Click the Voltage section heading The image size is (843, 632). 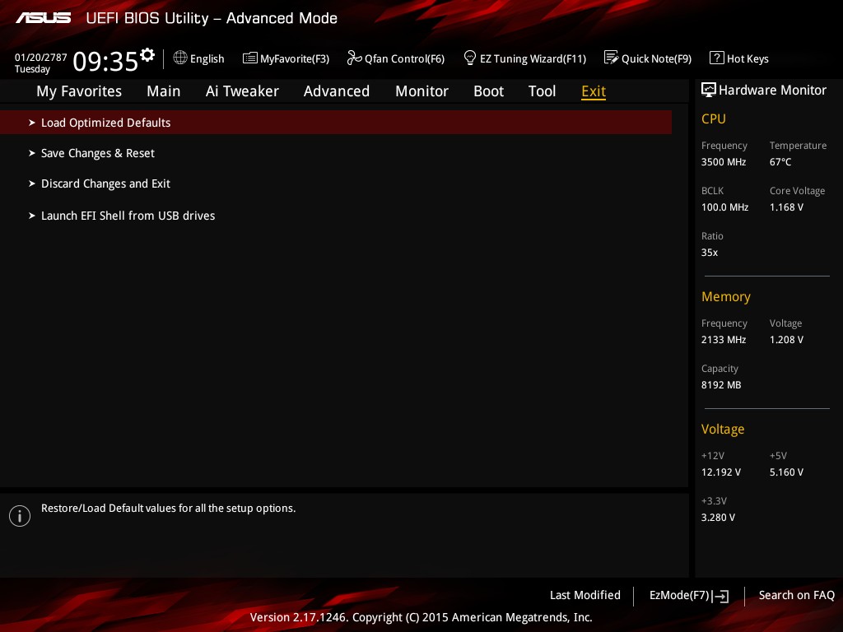pyautogui.click(x=723, y=430)
